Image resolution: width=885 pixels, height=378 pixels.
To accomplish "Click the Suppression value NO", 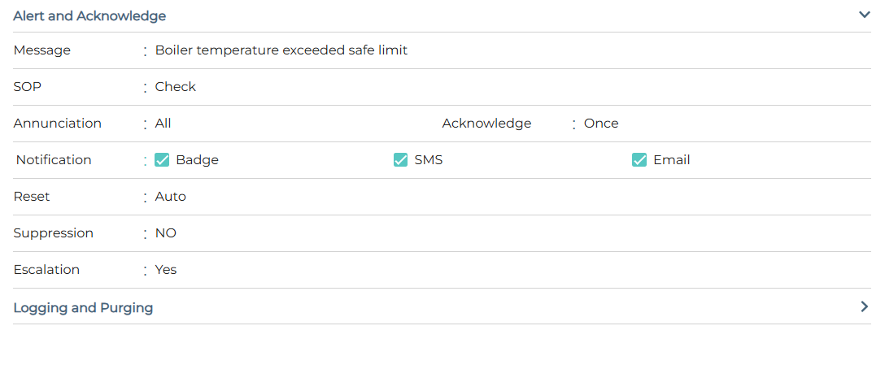I will (x=165, y=233).
